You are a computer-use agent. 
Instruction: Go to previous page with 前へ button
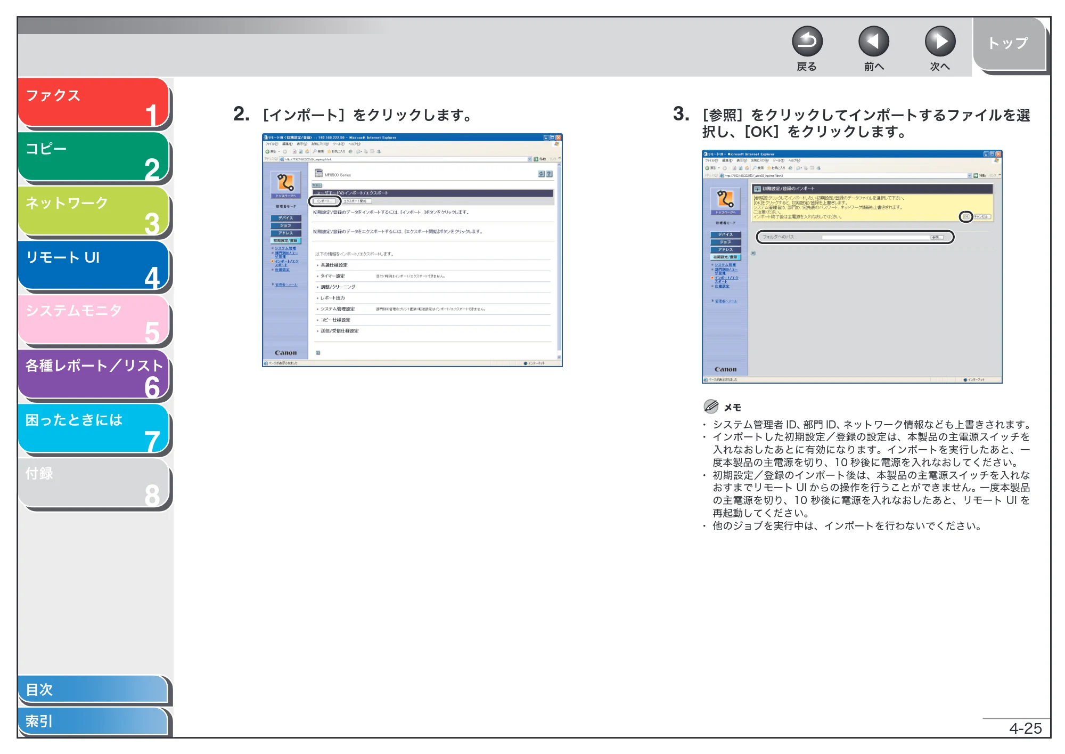tap(873, 42)
